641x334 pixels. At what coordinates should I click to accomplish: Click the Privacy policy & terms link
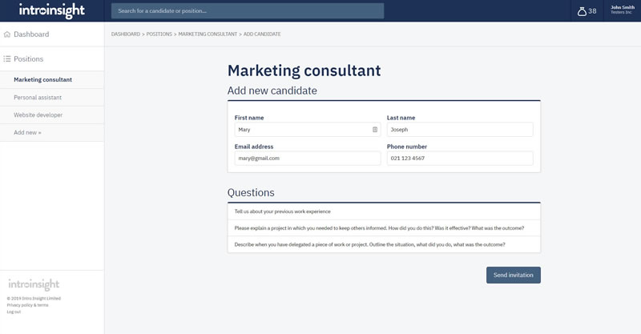click(27, 305)
